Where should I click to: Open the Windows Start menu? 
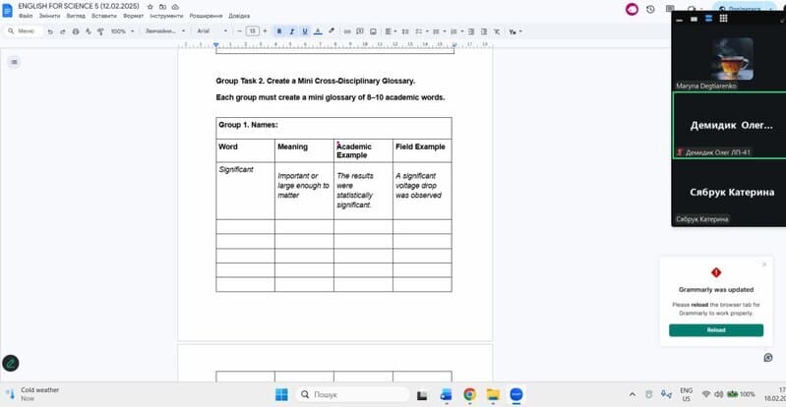click(x=281, y=394)
